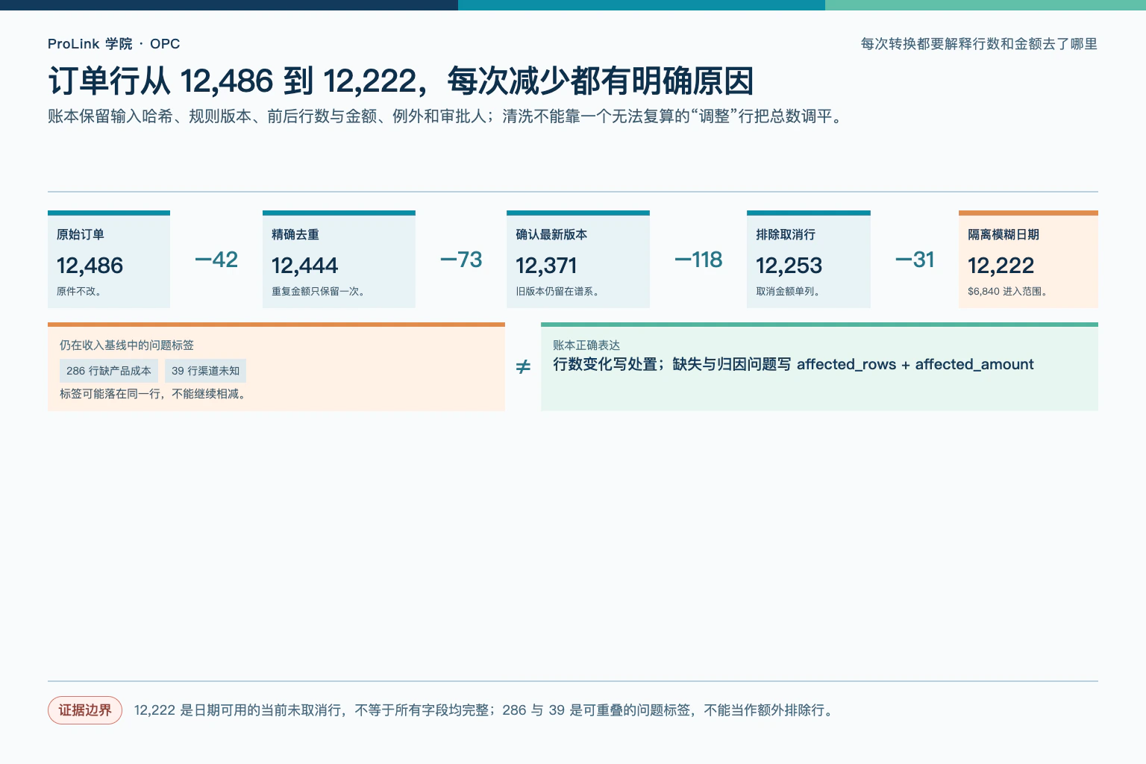Click the 排除取消行 card title
The image size is (1146, 764).
point(786,234)
